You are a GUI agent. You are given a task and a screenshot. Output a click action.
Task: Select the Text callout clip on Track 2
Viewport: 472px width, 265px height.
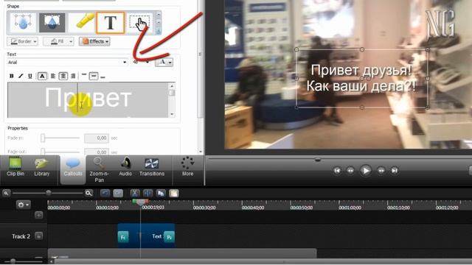click(147, 236)
